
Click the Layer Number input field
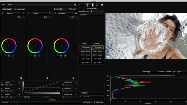pyautogui.click(x=97, y=11)
